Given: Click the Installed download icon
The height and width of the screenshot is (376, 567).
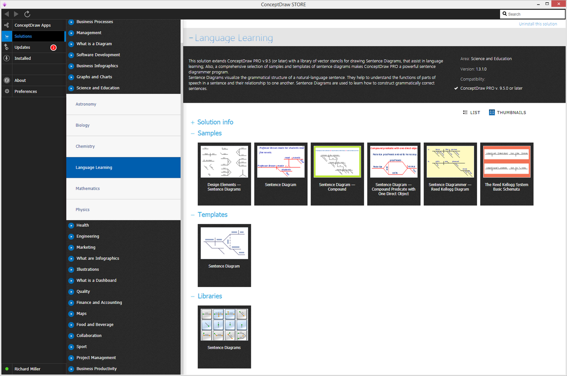Looking at the screenshot, I should click(7, 58).
